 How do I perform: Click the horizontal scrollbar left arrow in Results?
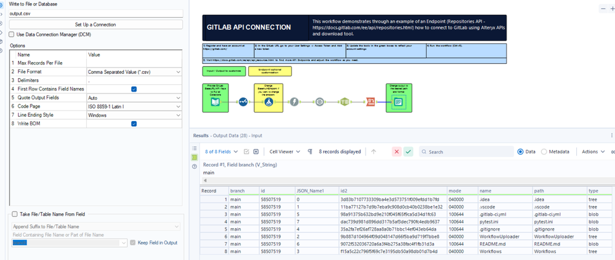coord(205,181)
